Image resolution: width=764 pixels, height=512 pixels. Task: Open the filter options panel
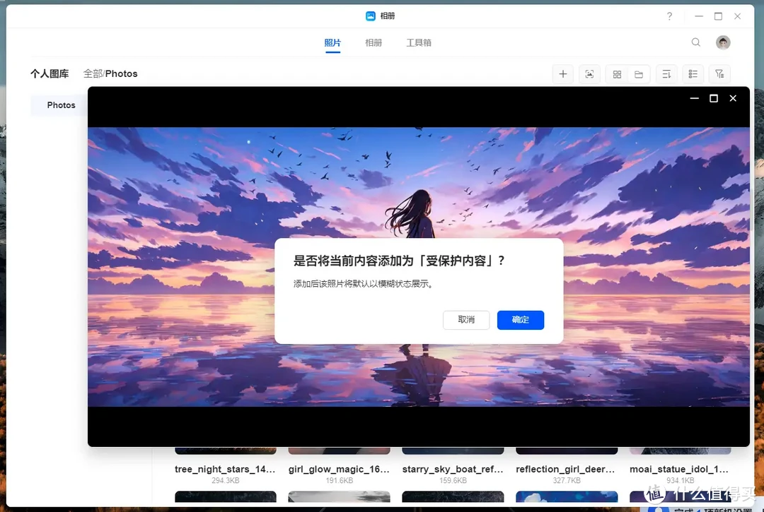[x=719, y=73]
